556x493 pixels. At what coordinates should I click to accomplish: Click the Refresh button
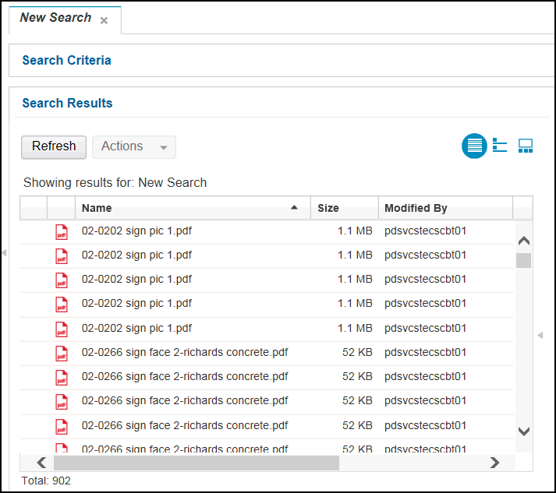point(54,146)
